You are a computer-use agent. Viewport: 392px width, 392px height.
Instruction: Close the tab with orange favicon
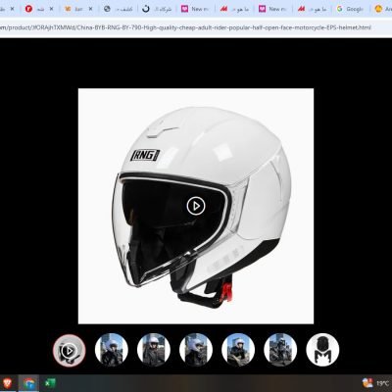(x=90, y=9)
